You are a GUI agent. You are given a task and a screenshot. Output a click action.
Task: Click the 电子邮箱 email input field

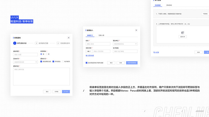pyautogui.click(x=125, y=51)
